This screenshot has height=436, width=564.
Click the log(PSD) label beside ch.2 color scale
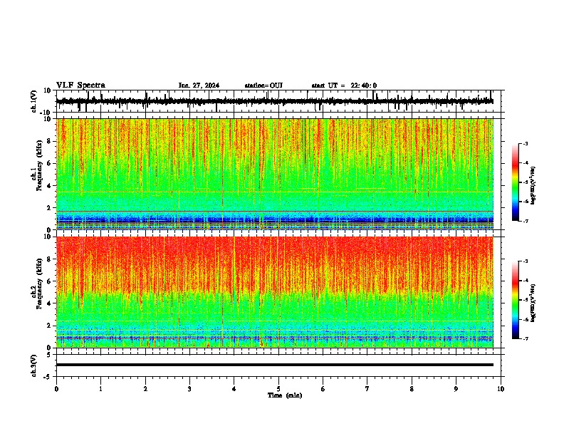tap(533, 303)
